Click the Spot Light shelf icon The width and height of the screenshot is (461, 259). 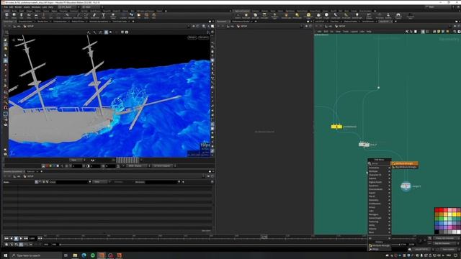pyautogui.click(x=255, y=16)
